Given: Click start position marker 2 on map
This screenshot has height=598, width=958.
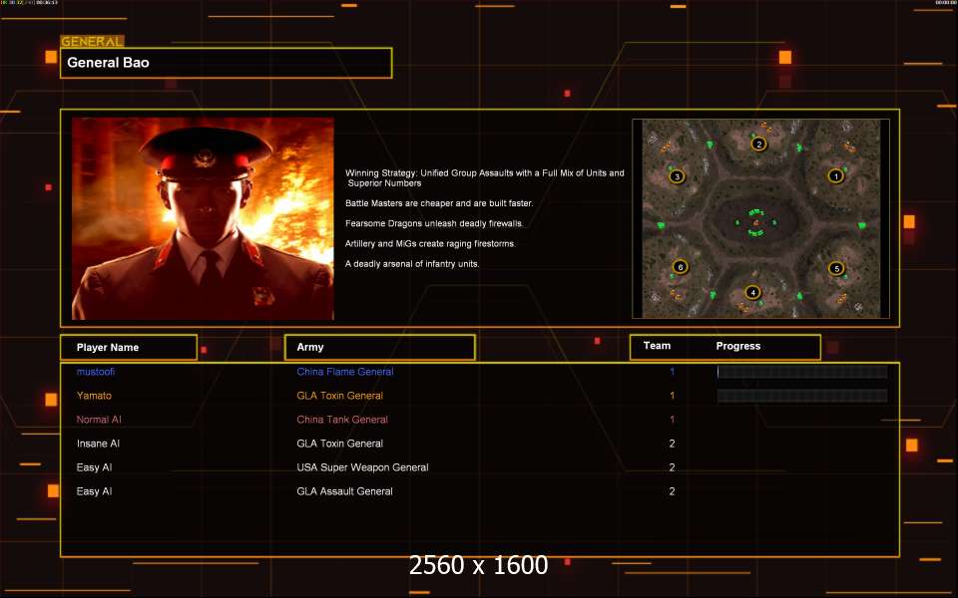Looking at the screenshot, I should coord(758,144).
